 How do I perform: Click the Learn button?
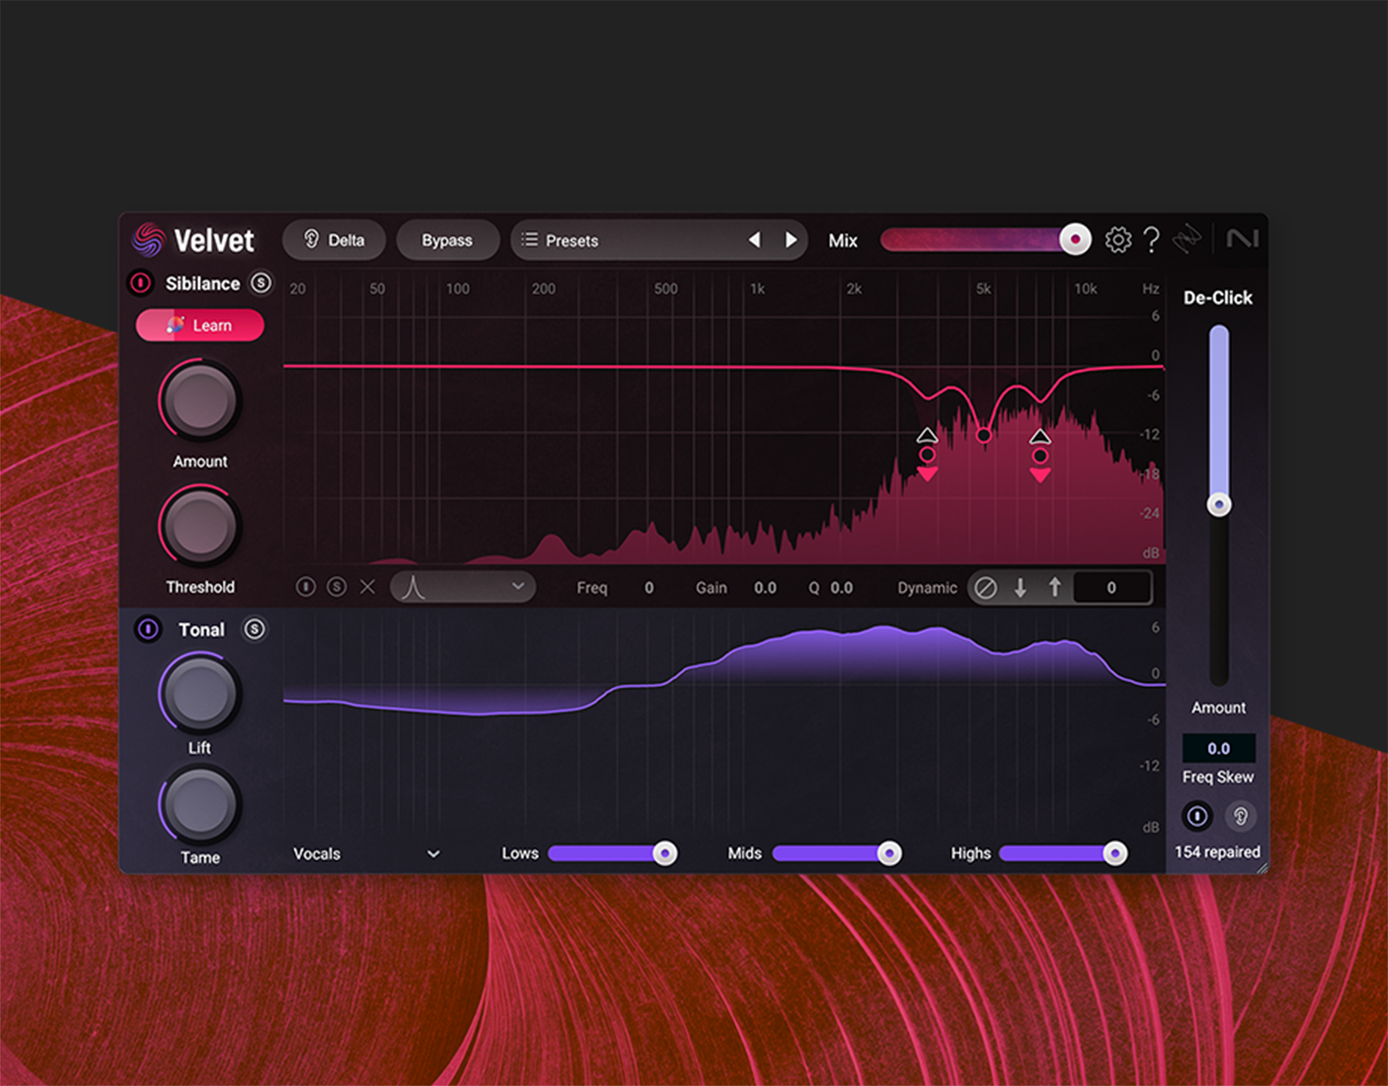pos(200,325)
